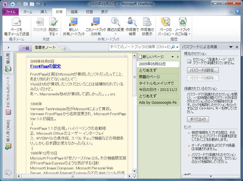Open わにちゃんのノート notebook in sidebar
Viewport: 243px width, 181px height.
(x=8, y=96)
